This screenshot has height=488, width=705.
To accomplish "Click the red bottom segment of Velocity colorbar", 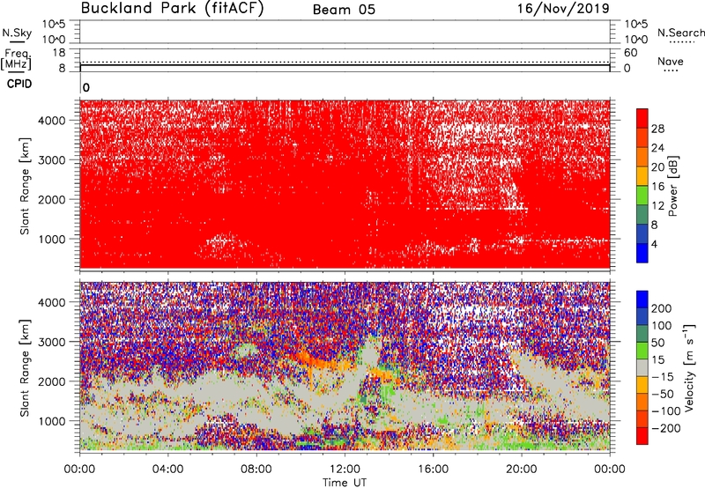I will click(x=642, y=436).
